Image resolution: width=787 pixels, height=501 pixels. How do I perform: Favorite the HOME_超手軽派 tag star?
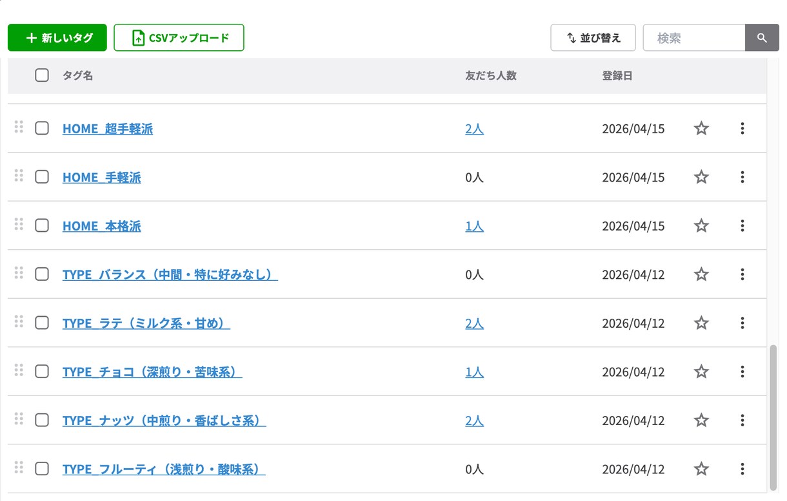point(701,128)
